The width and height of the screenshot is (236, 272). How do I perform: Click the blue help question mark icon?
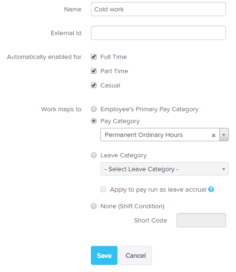tap(211, 189)
